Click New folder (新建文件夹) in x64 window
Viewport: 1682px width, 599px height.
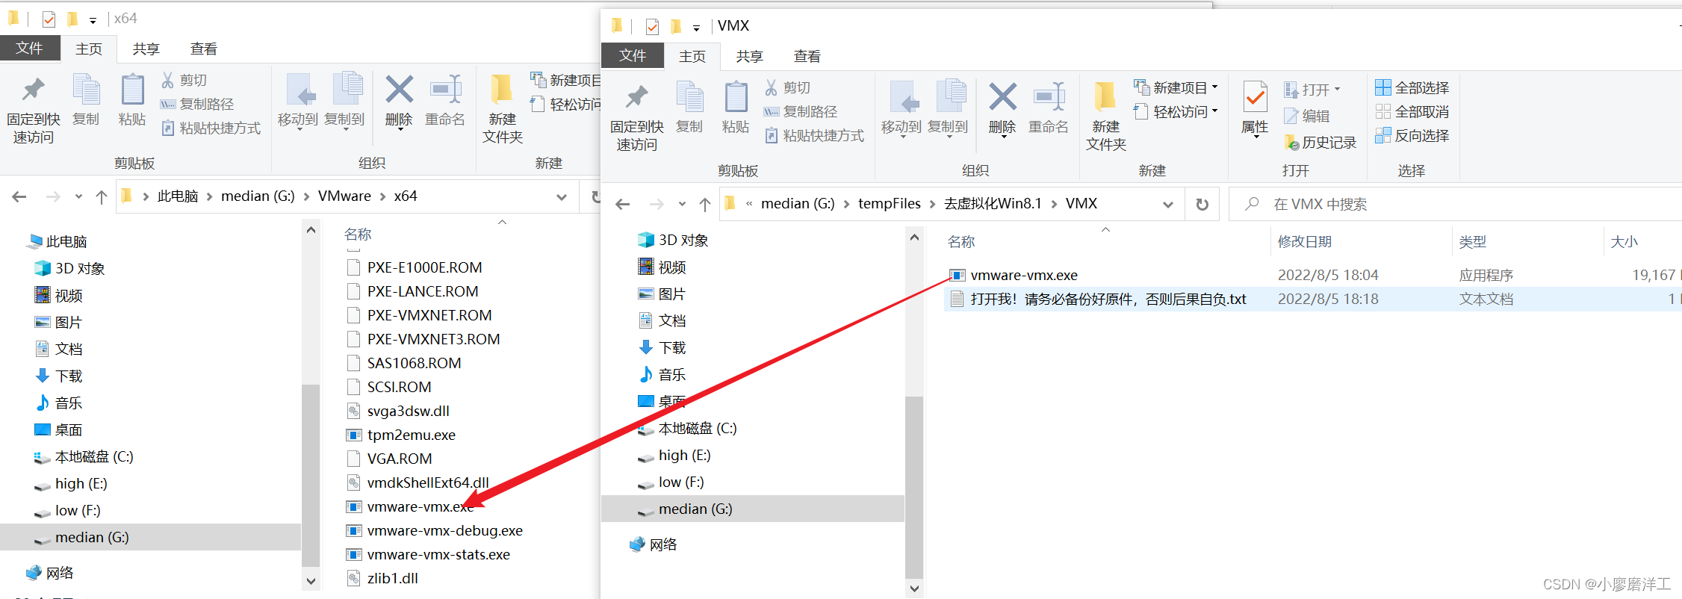pyautogui.click(x=503, y=110)
